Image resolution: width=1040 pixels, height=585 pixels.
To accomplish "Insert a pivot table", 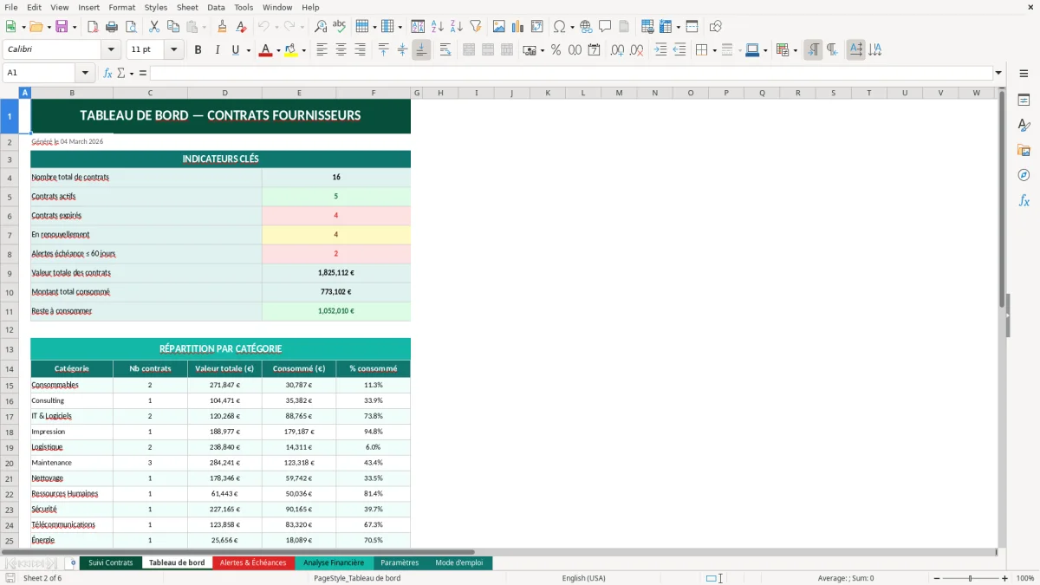I will coord(536,27).
